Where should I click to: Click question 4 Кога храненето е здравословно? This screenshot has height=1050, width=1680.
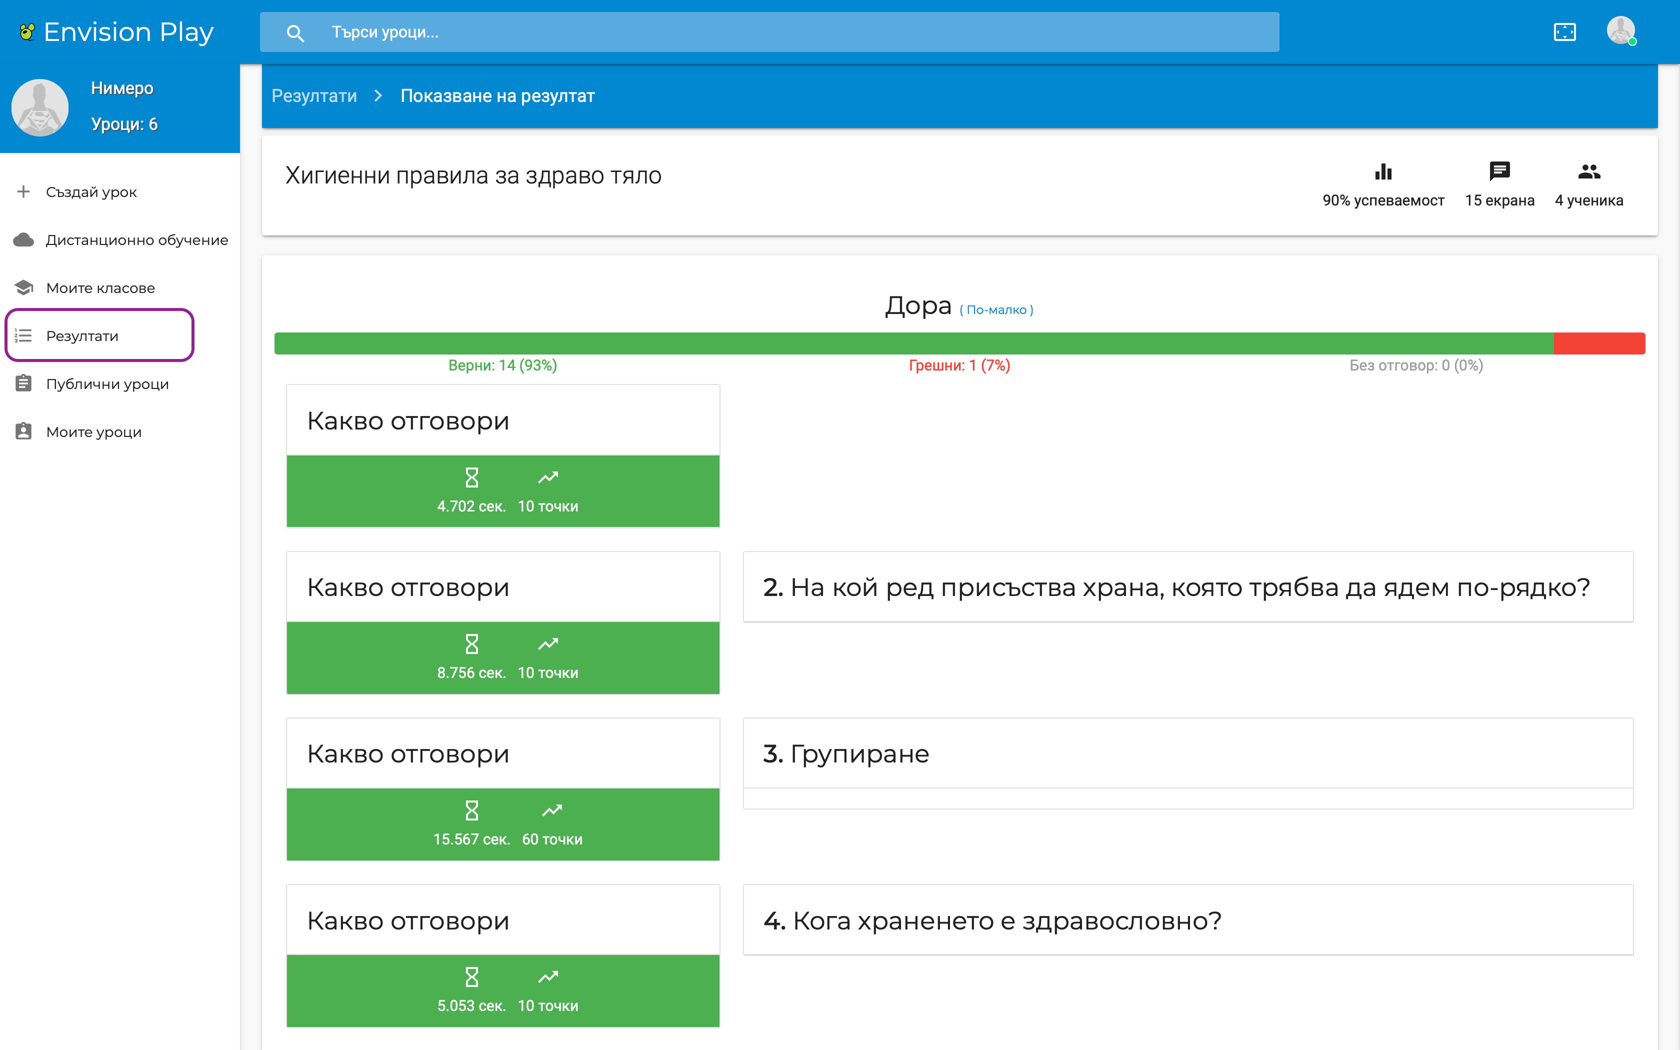coord(1187,920)
